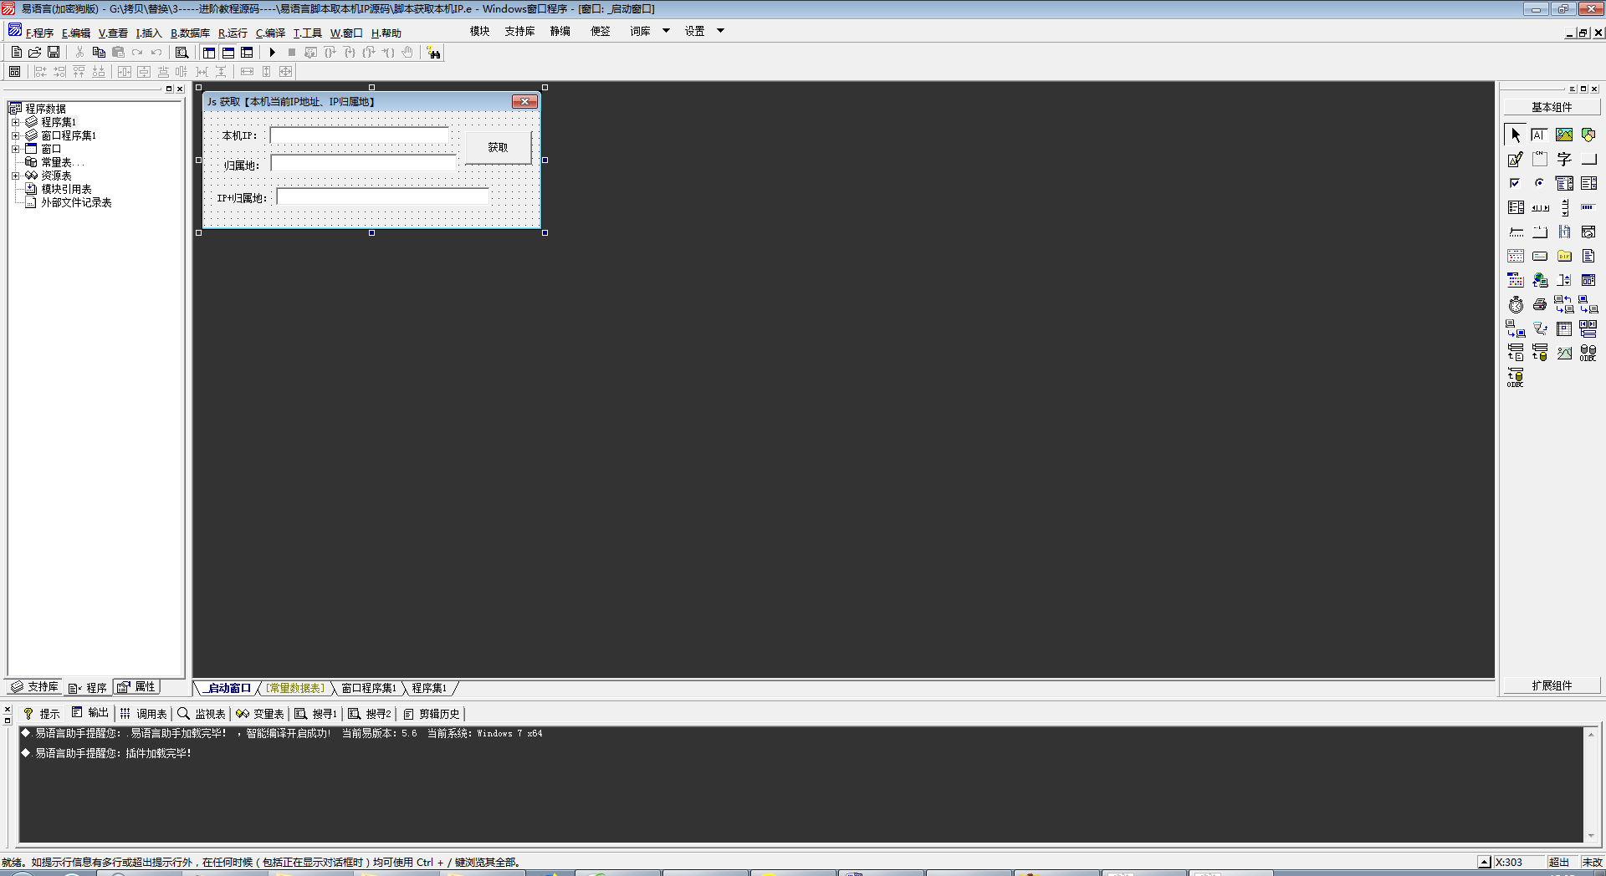The width and height of the screenshot is (1606, 876).
Task: Click the Find magnifier toolbar icon
Action: coord(182,52)
